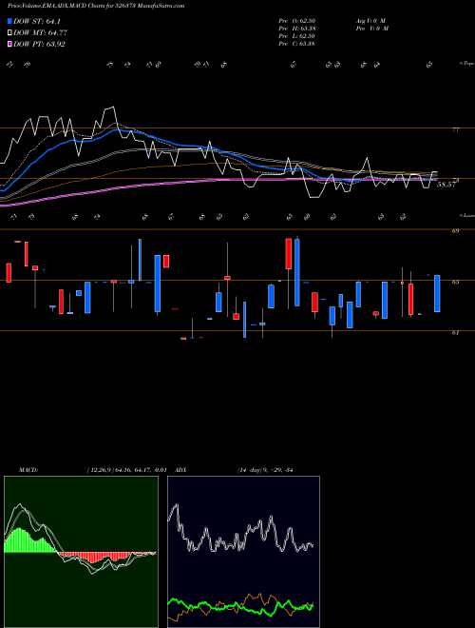Select the 'DOW MT: 64.77' legend label
The width and height of the screenshot is (475, 628).
click(x=39, y=33)
